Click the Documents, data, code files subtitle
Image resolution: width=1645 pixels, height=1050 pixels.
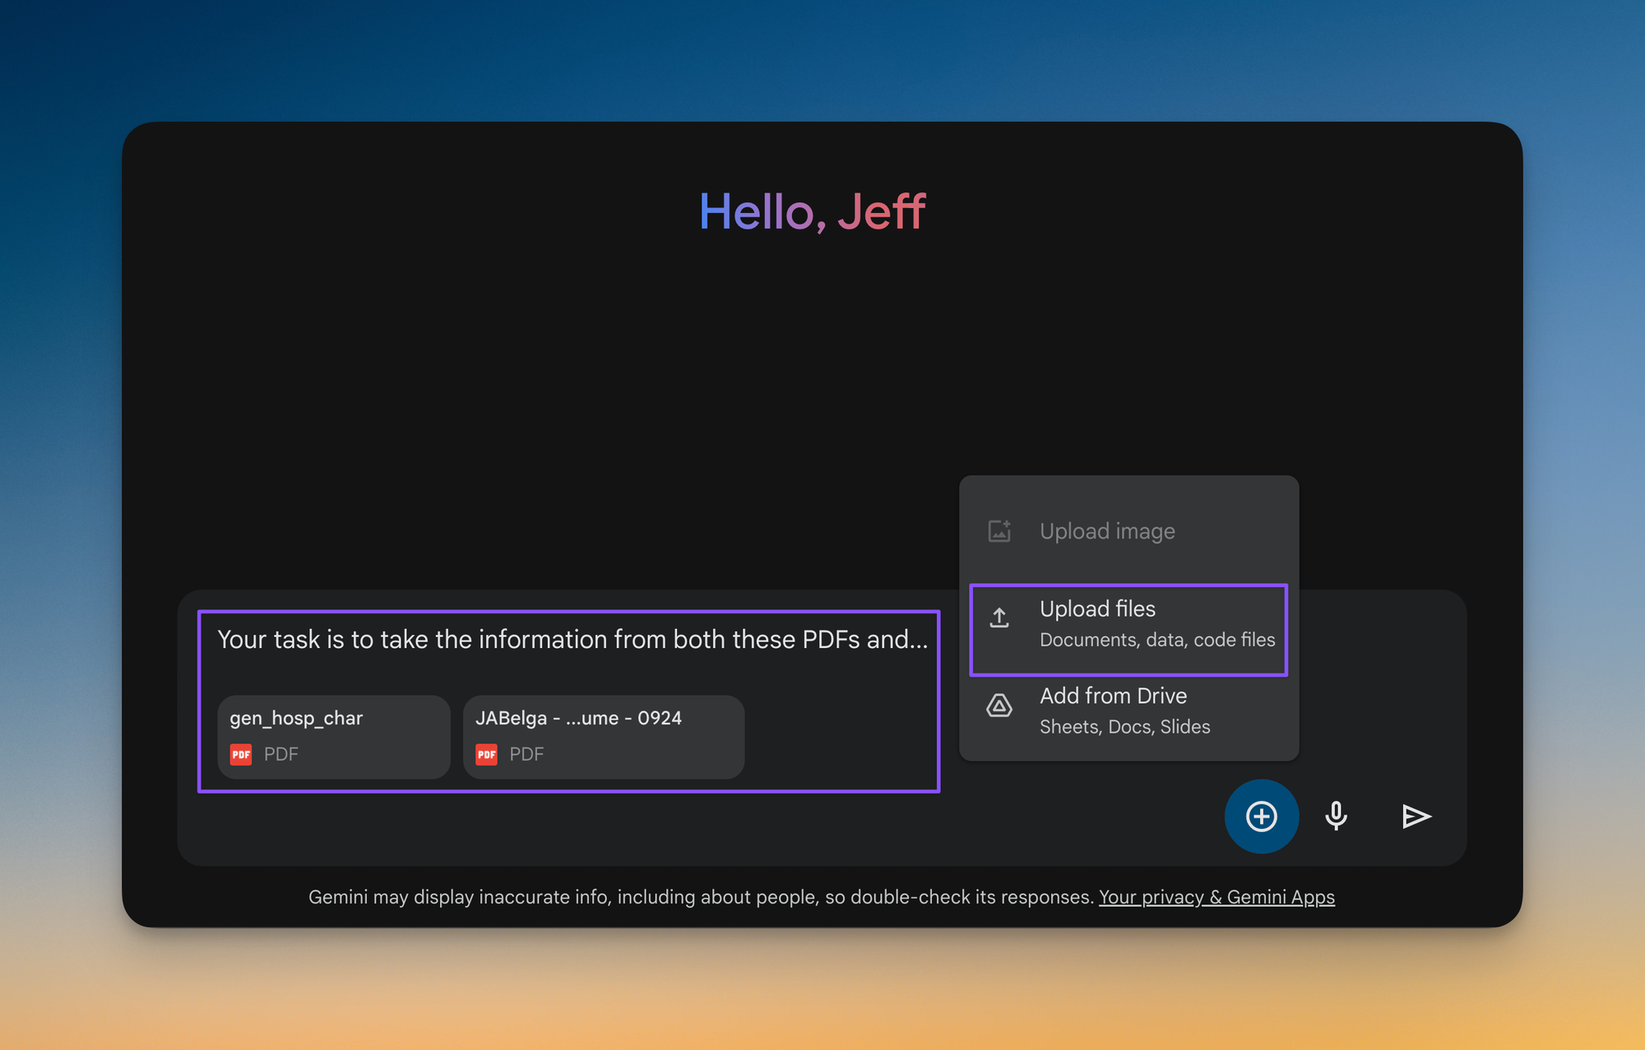pyautogui.click(x=1157, y=640)
